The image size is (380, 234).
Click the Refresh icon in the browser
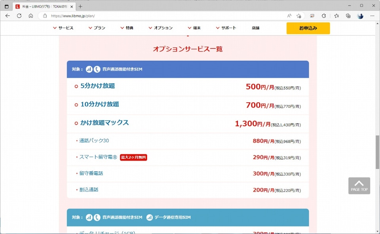tap(19, 15)
